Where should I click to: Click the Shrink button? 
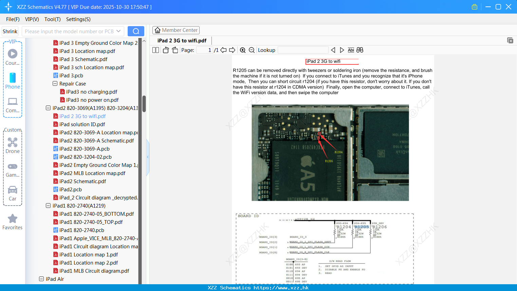pos(10,31)
